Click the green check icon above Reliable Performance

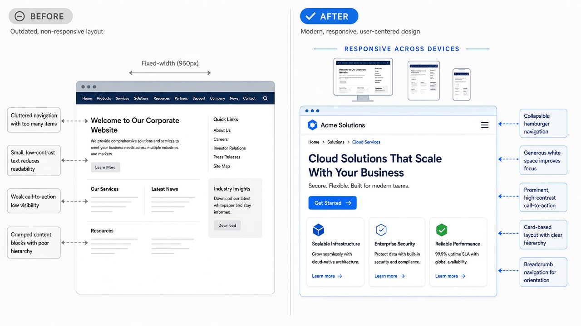pos(442,230)
